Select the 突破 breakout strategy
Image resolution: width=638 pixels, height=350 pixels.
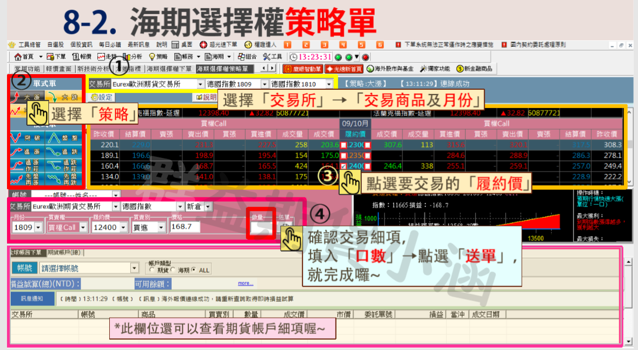(26, 138)
